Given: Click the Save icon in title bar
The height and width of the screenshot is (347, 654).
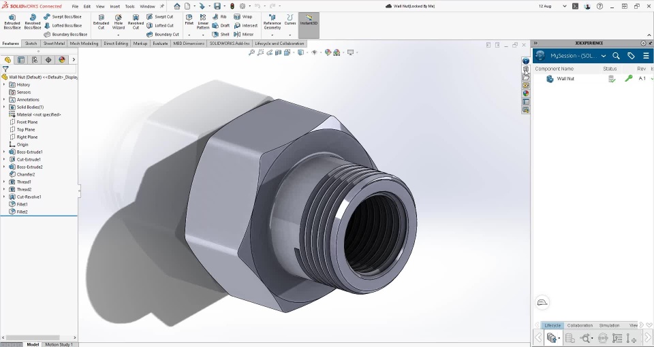Looking at the screenshot, I should (x=217, y=6).
